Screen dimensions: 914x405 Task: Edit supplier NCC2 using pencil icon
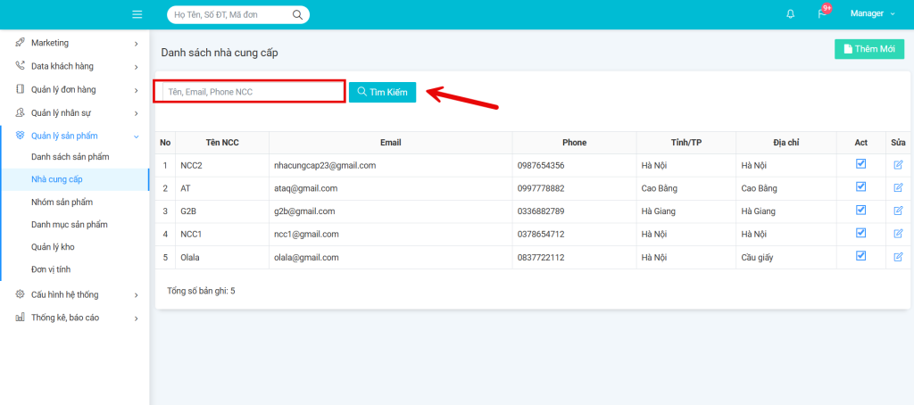tap(898, 165)
